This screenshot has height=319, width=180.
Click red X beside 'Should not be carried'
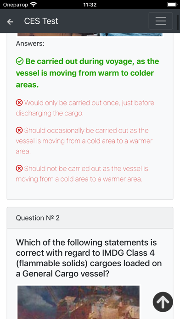coord(19,169)
